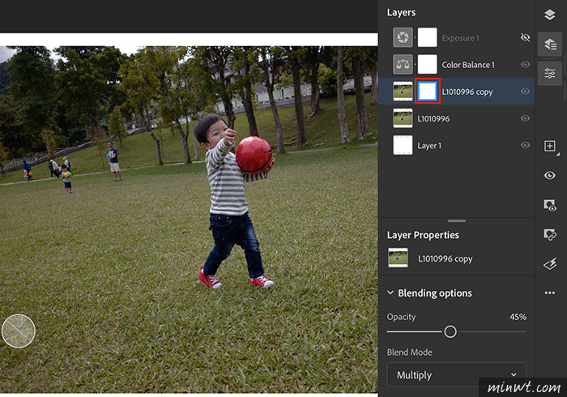Click the L1010996 copy name in Layer Properties

click(x=446, y=259)
